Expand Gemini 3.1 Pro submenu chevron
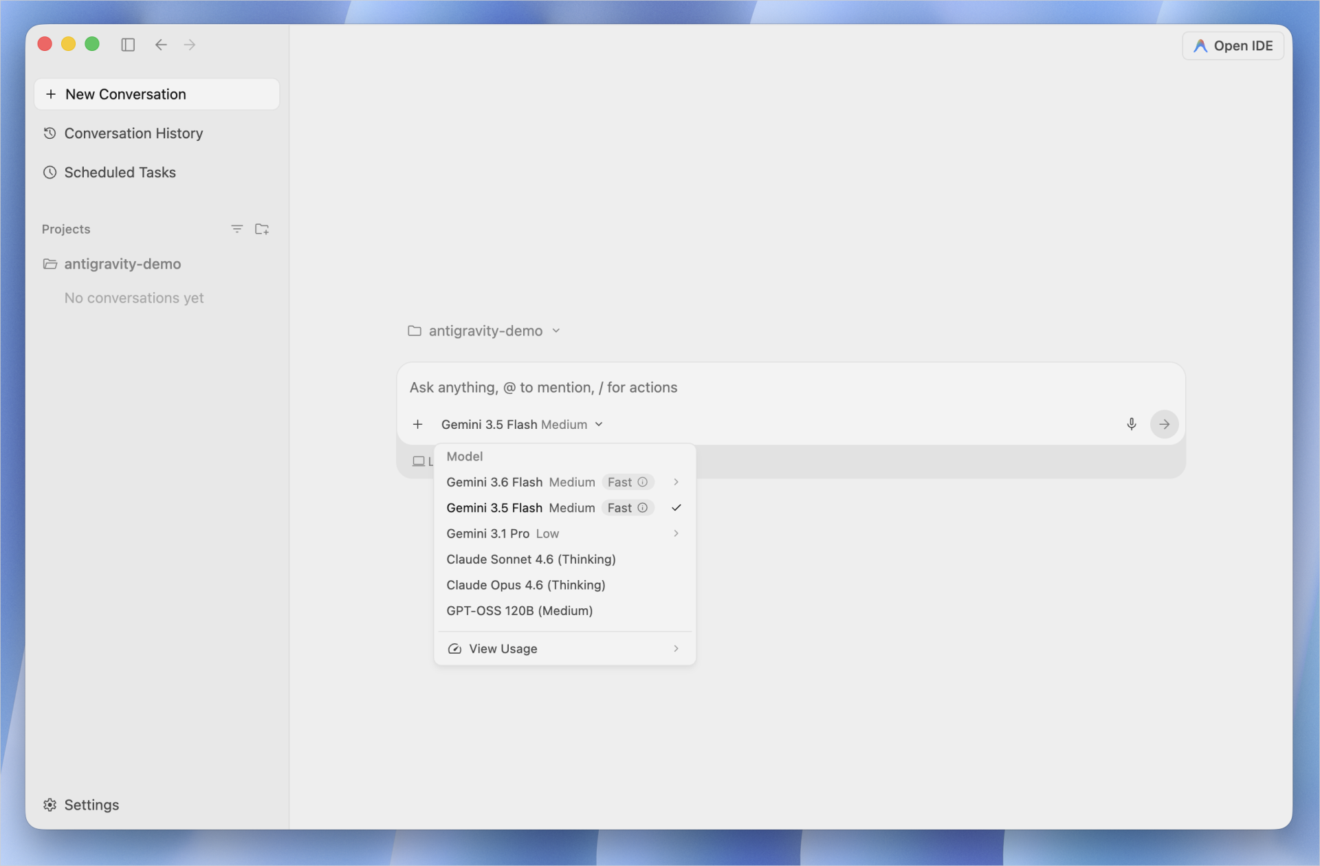The width and height of the screenshot is (1320, 866). pyautogui.click(x=676, y=533)
